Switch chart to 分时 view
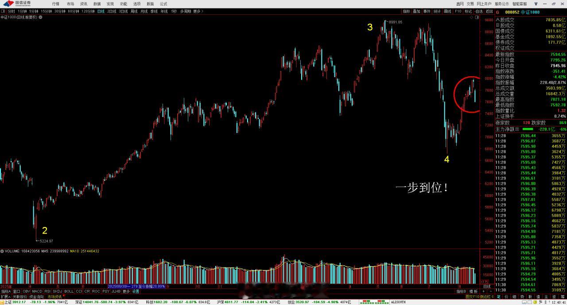This screenshot has height=305, width=567. pyautogui.click(x=12, y=11)
